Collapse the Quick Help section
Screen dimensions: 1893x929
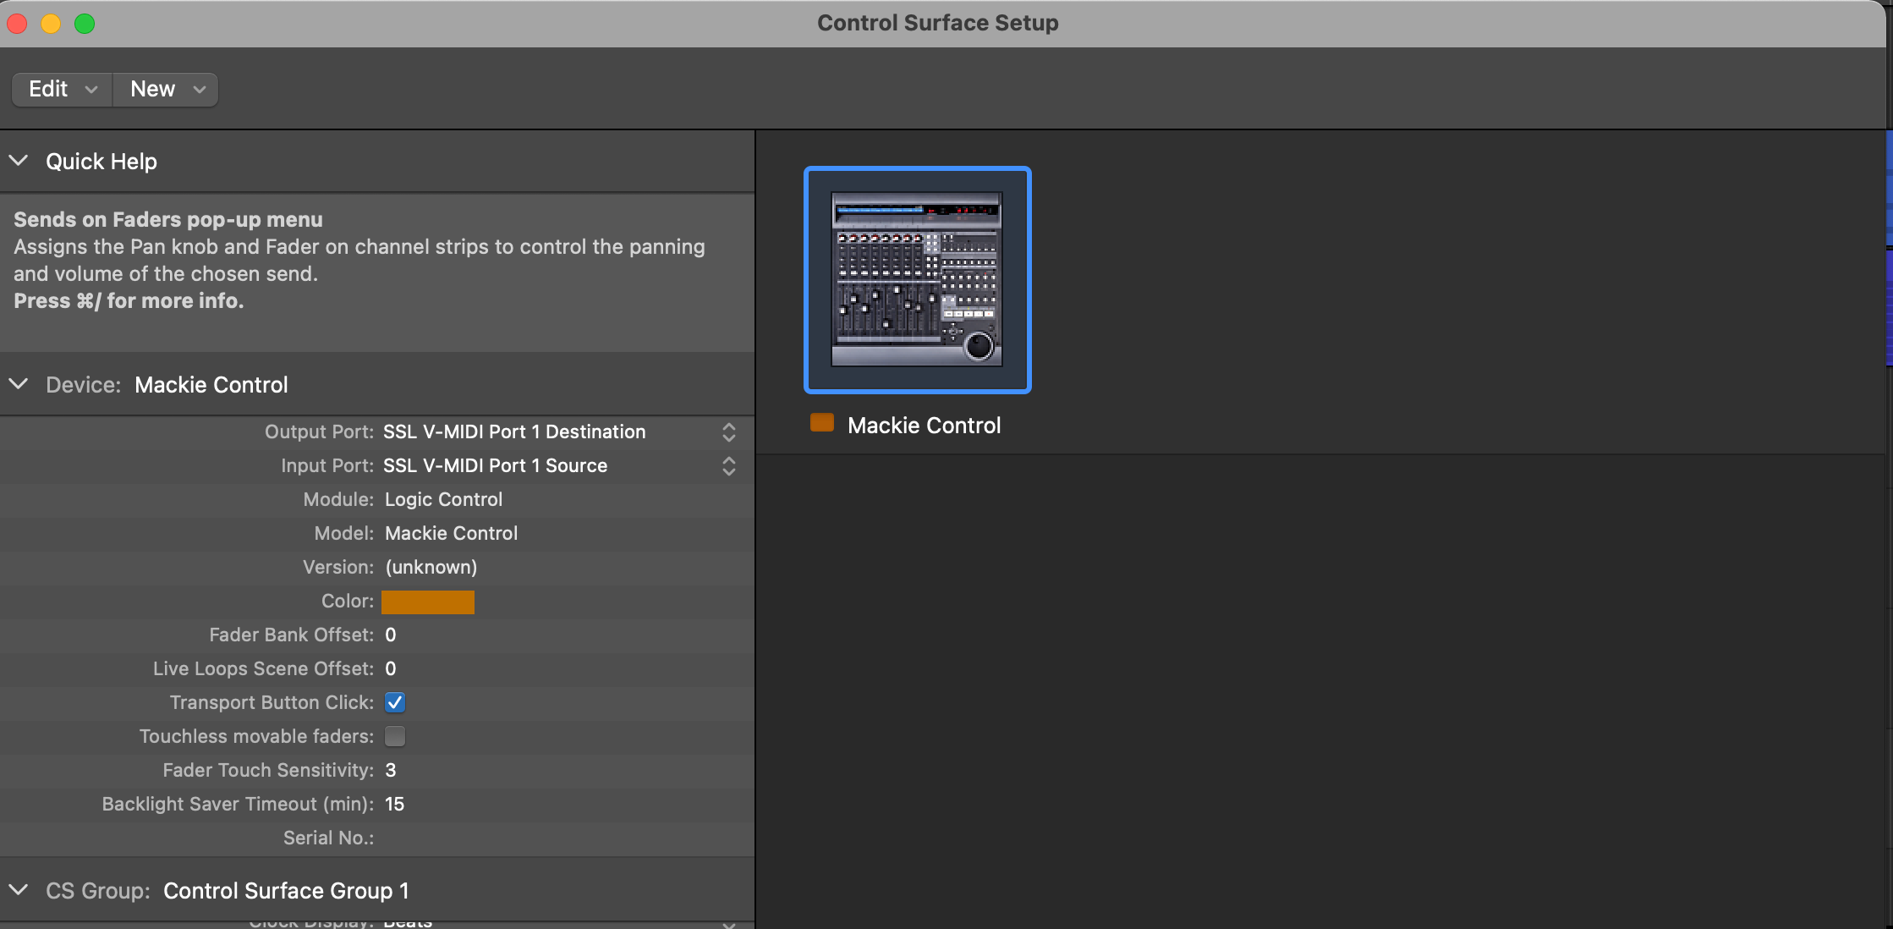click(19, 161)
